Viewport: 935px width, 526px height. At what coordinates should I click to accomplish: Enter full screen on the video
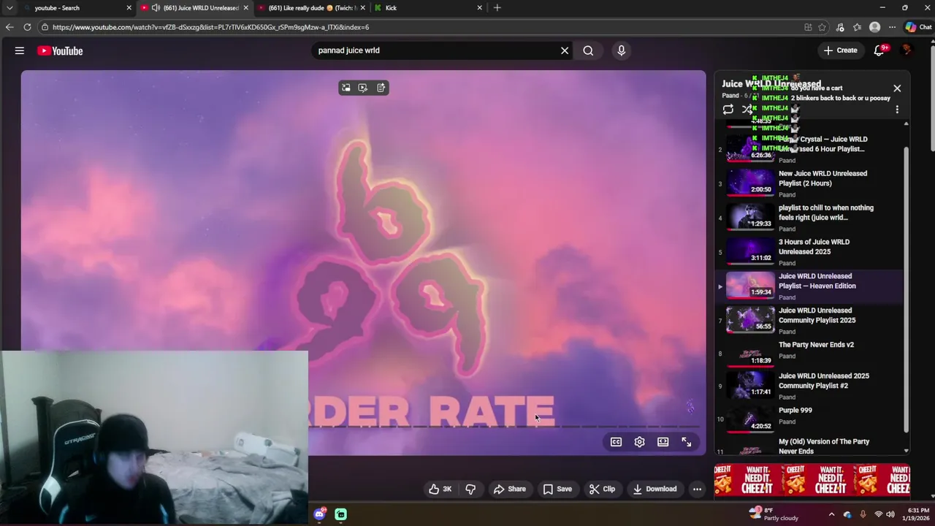coord(686,442)
